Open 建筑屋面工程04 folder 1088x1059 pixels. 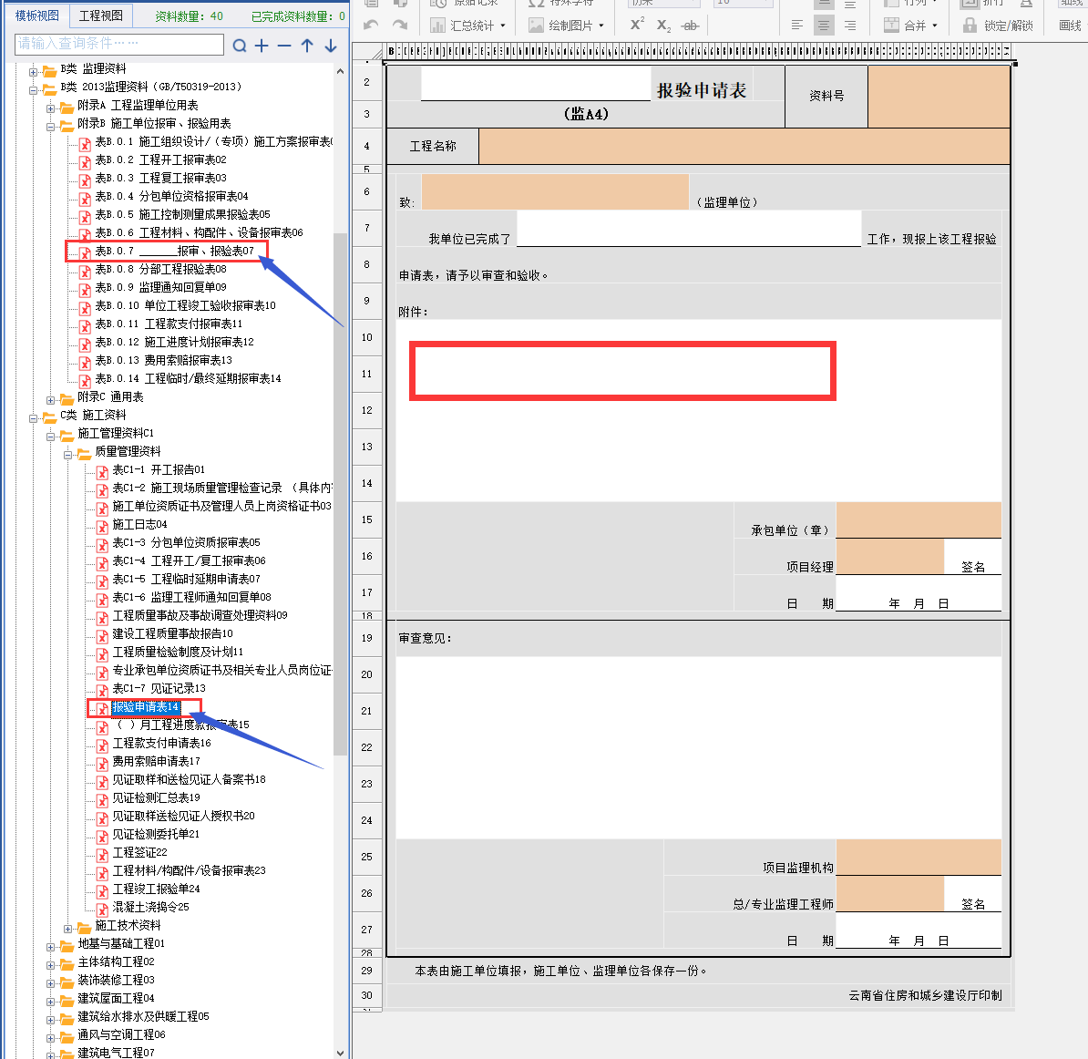116,998
